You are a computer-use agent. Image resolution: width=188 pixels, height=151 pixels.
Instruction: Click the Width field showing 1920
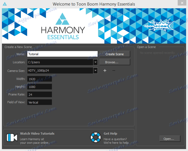point(40,79)
